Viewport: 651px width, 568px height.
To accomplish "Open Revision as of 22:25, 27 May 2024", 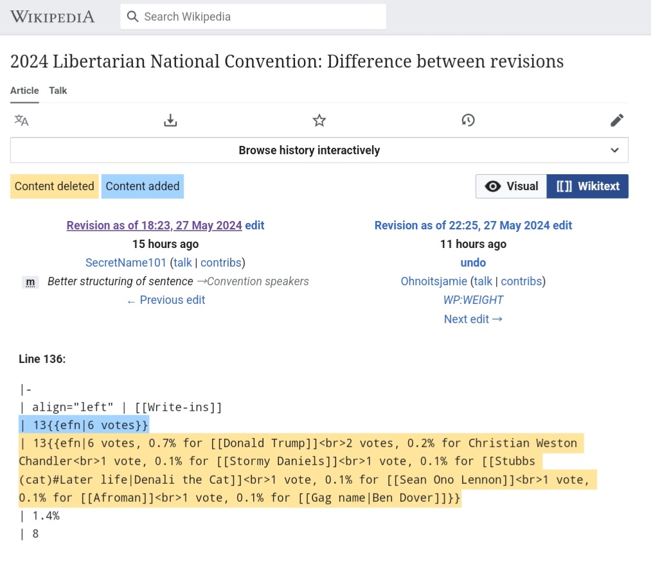I will click(462, 226).
